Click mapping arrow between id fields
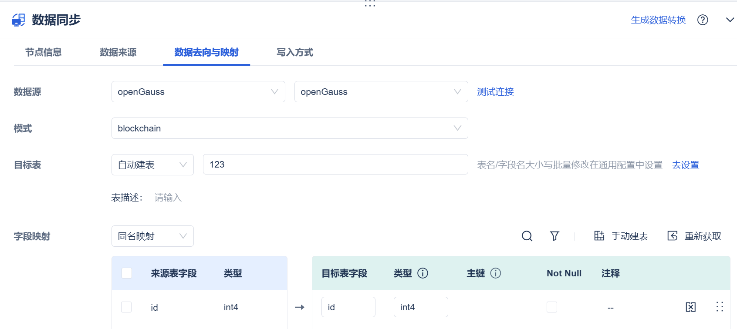The height and width of the screenshot is (329, 737). click(x=300, y=307)
